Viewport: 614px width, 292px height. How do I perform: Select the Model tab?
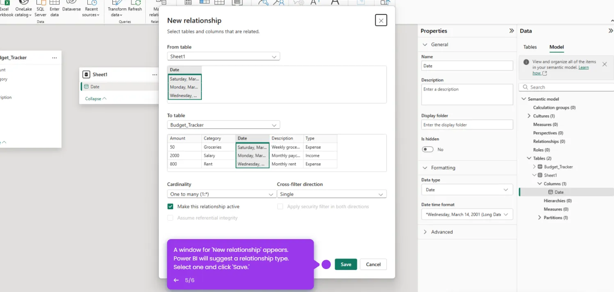pos(557,47)
